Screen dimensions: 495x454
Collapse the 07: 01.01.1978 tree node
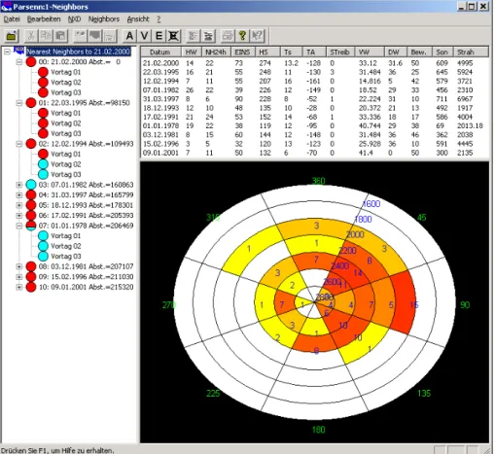(19, 226)
